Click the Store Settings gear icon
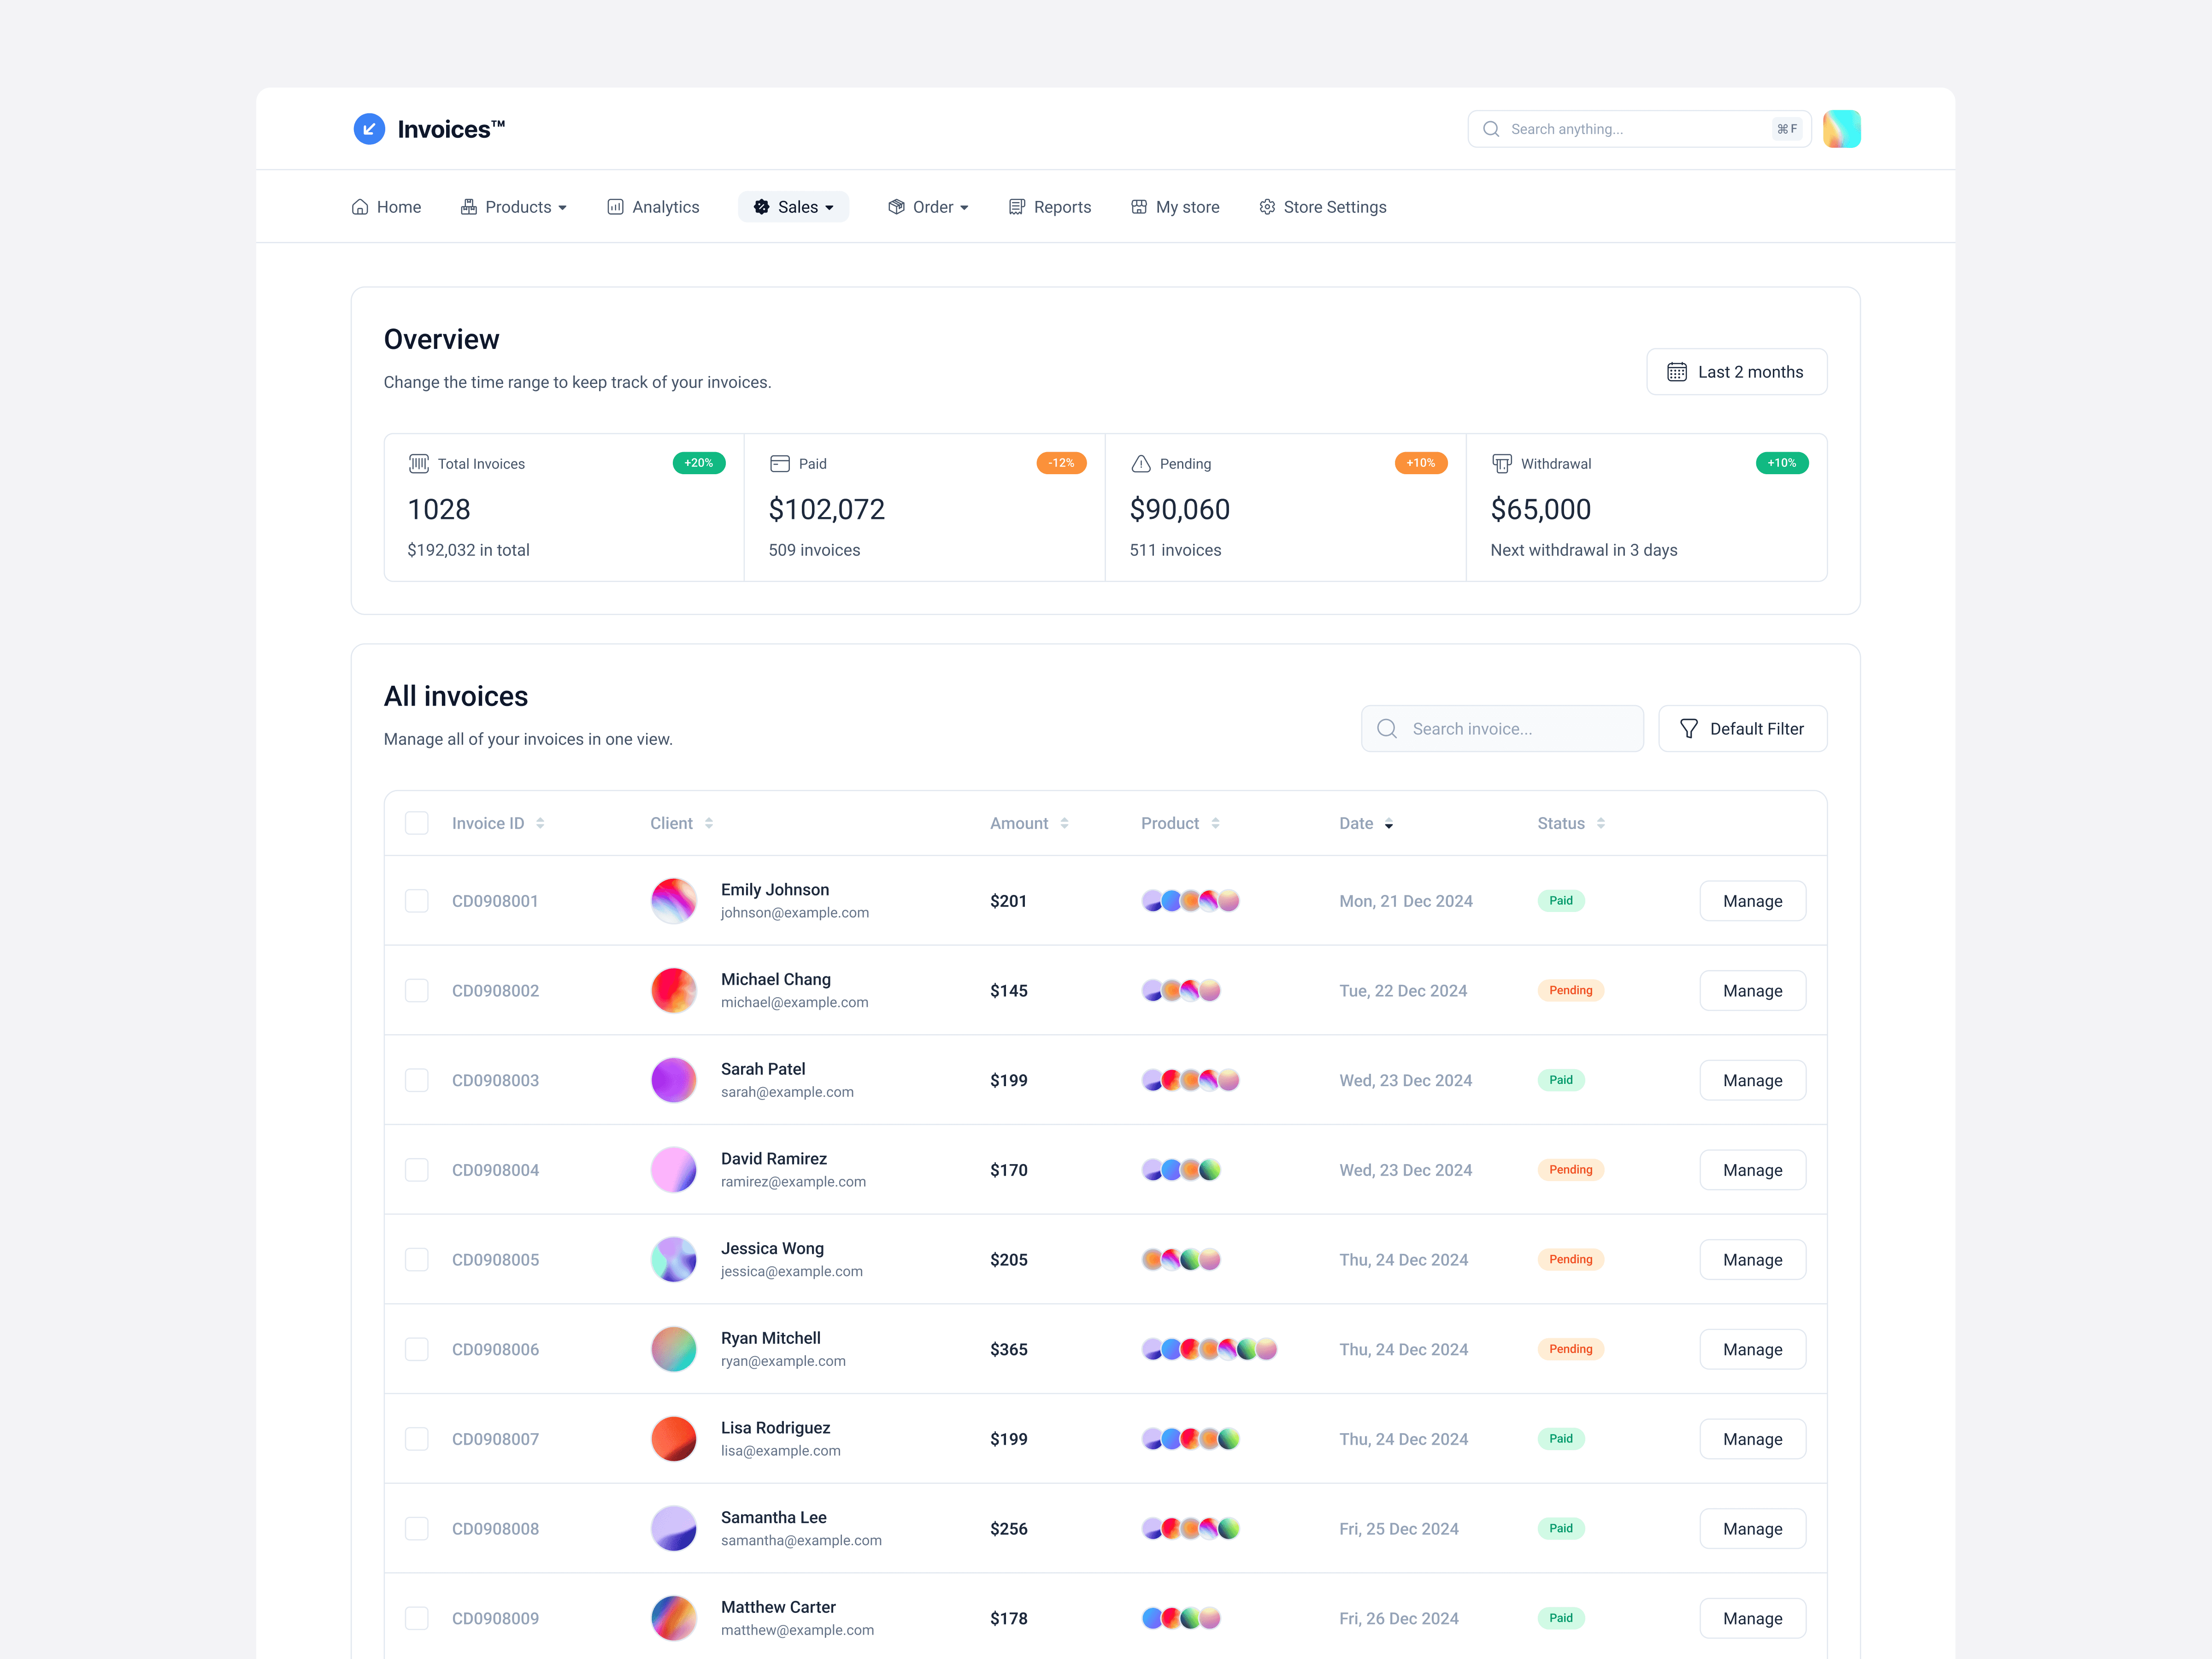Image resolution: width=2212 pixels, height=1659 pixels. [x=1266, y=207]
